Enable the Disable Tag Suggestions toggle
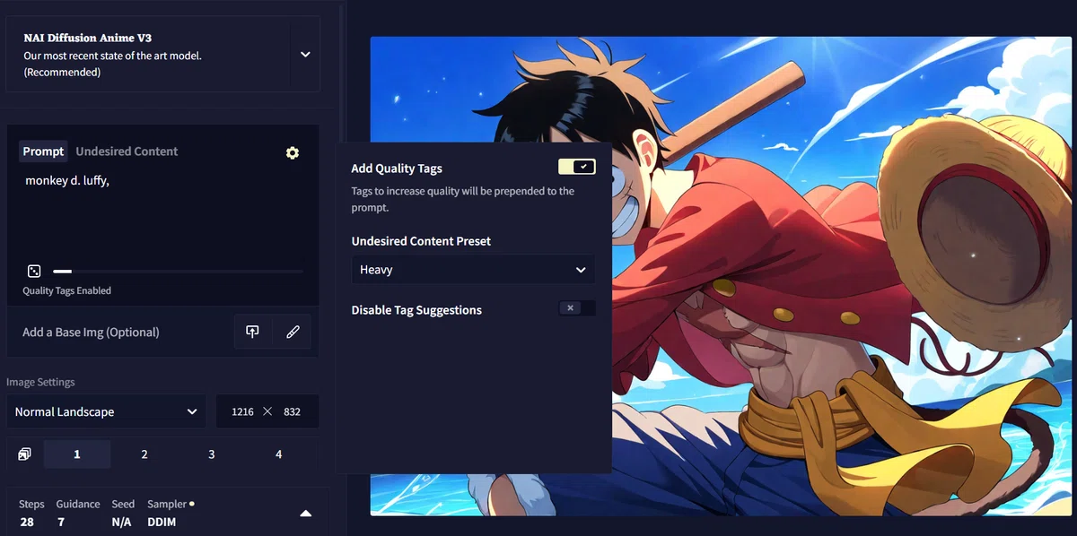Image resolution: width=1077 pixels, height=536 pixels. pos(576,308)
